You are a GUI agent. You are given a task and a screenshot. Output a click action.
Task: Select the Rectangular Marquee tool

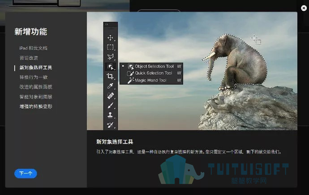pos(110,47)
